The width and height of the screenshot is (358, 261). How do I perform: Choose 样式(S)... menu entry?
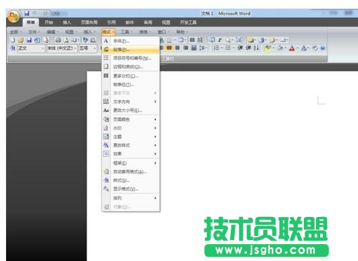click(x=131, y=180)
